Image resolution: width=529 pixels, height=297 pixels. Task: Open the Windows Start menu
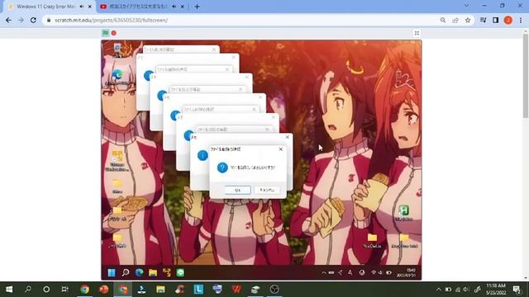coord(9,290)
